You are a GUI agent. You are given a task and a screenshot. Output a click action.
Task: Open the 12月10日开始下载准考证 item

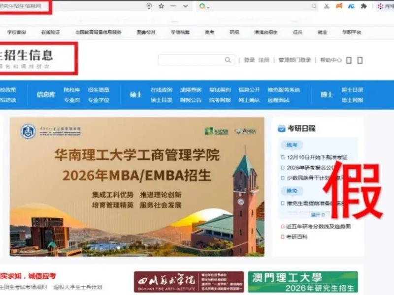317,157
